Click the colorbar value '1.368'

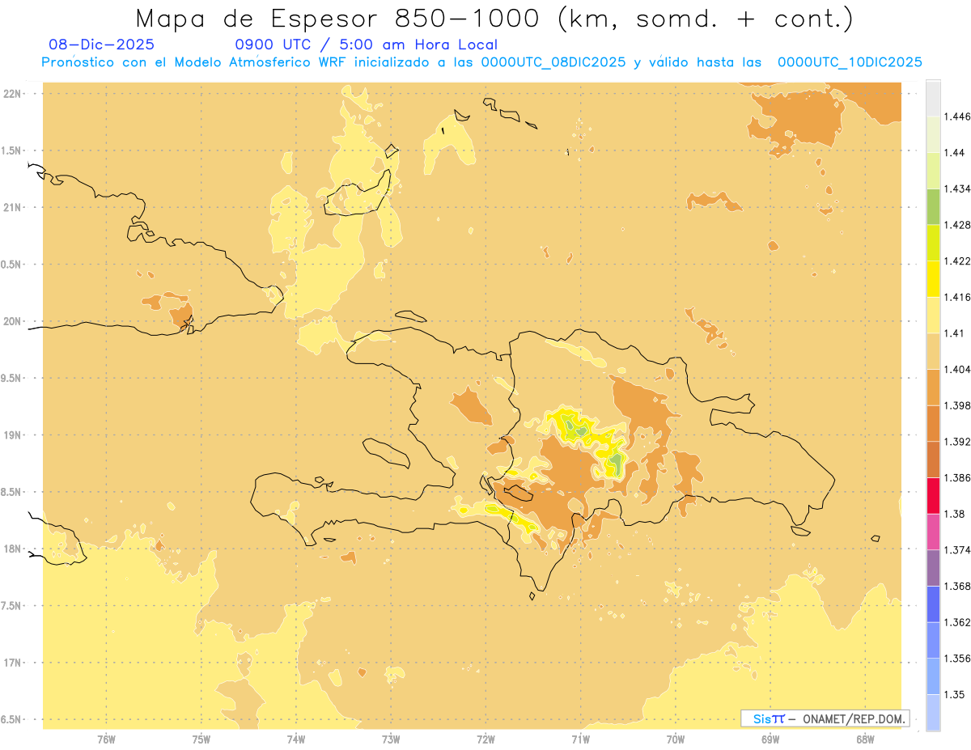[x=956, y=587]
